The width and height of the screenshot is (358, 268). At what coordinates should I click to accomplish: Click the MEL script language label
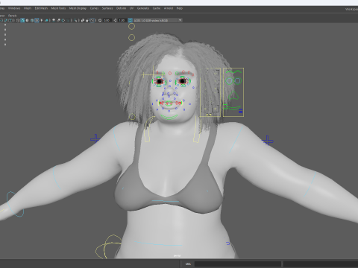click(x=188, y=264)
